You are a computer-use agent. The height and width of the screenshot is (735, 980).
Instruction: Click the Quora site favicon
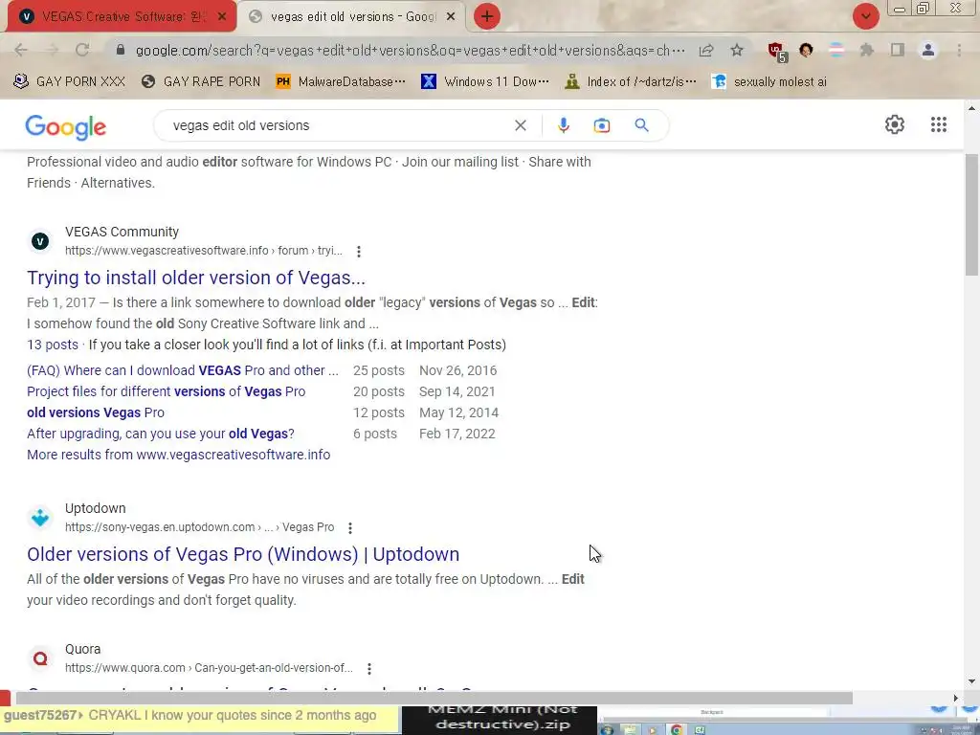click(x=40, y=658)
